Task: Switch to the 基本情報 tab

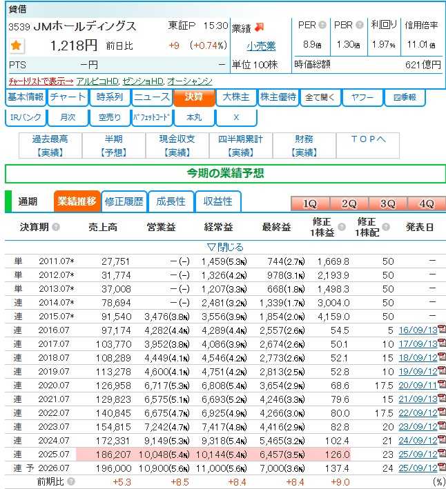Action: [26, 98]
